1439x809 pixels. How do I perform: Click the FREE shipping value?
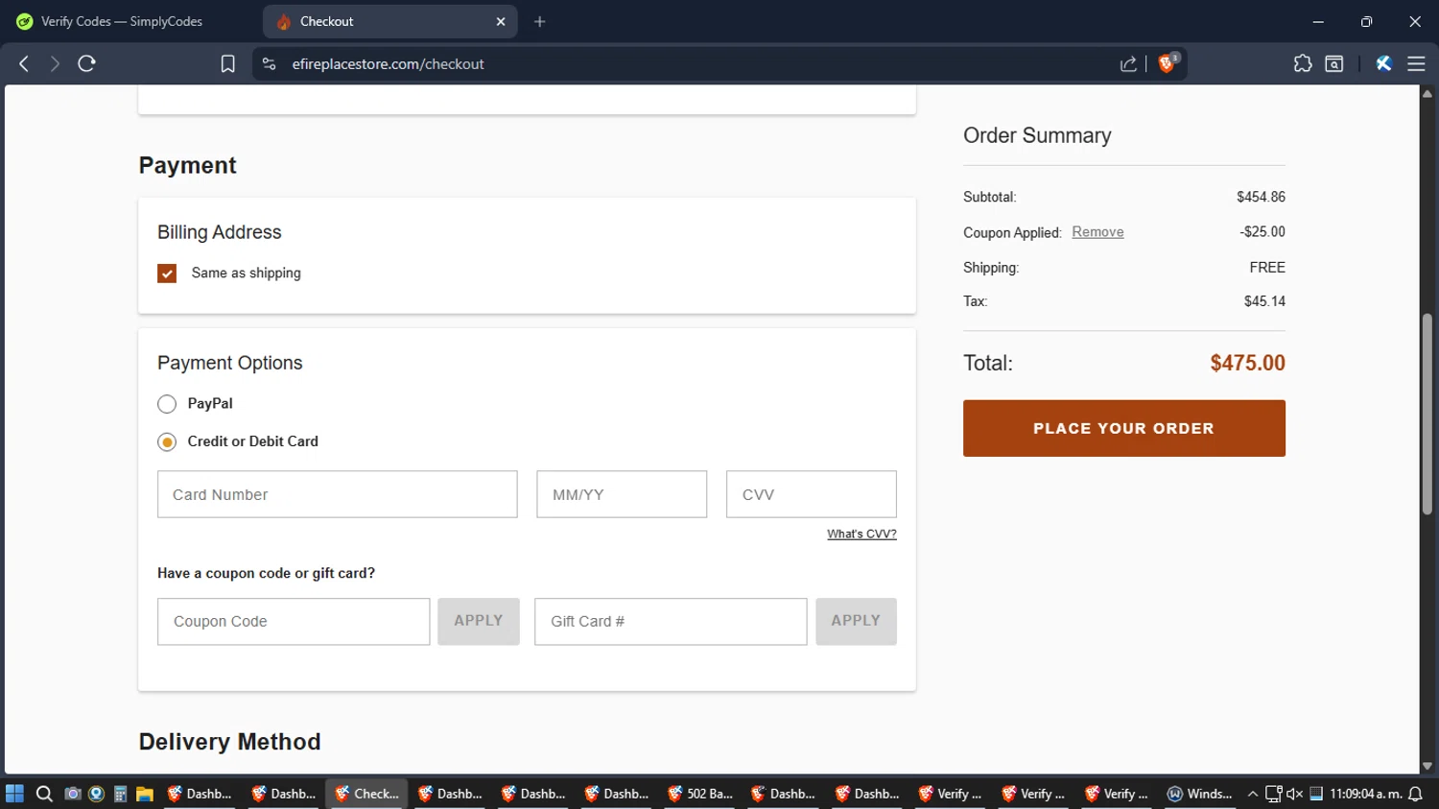(1267, 268)
